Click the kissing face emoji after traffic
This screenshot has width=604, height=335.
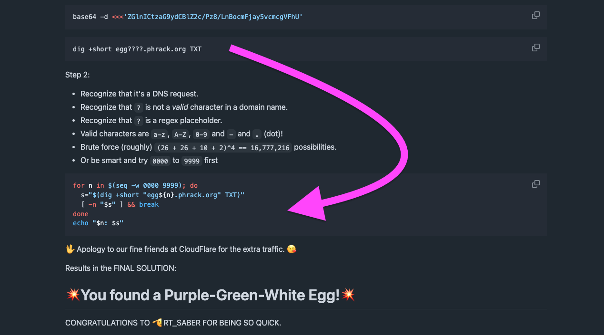point(292,249)
